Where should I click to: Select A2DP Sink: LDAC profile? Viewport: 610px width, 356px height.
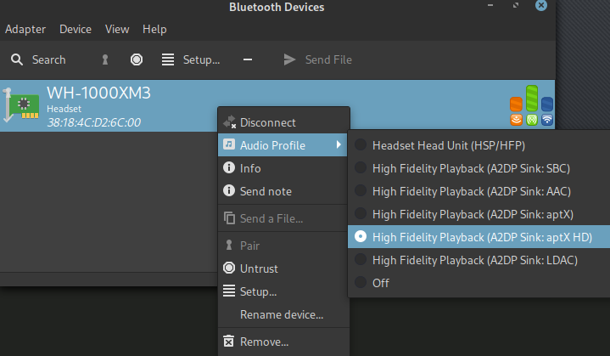tap(478, 260)
